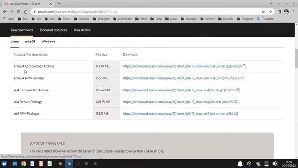Viewport: 298px width, 168px height.
Task: Open the Social bookmarks folder
Action: 64,19
